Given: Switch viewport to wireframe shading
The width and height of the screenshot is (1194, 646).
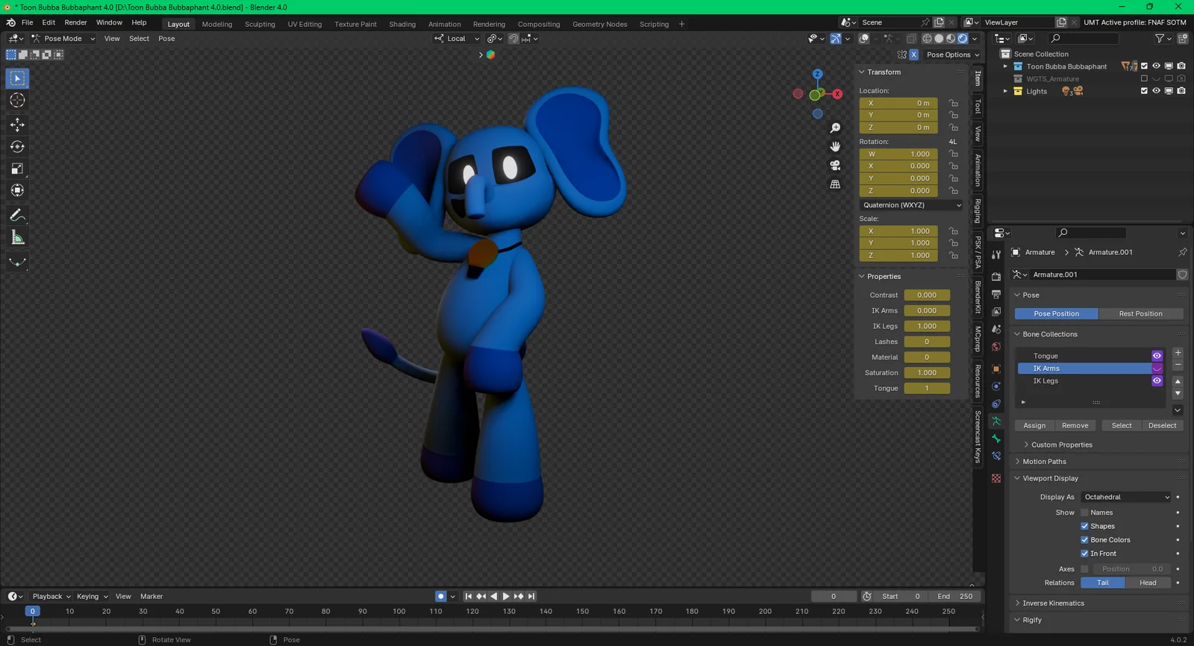Looking at the screenshot, I should point(927,39).
